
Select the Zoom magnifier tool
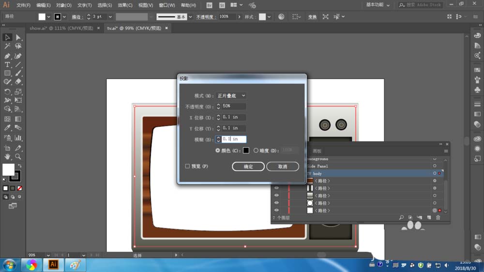18,157
